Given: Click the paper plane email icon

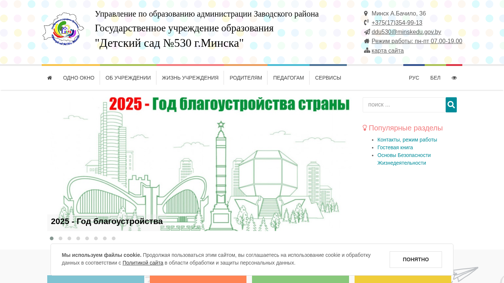Looking at the screenshot, I should [367, 32].
